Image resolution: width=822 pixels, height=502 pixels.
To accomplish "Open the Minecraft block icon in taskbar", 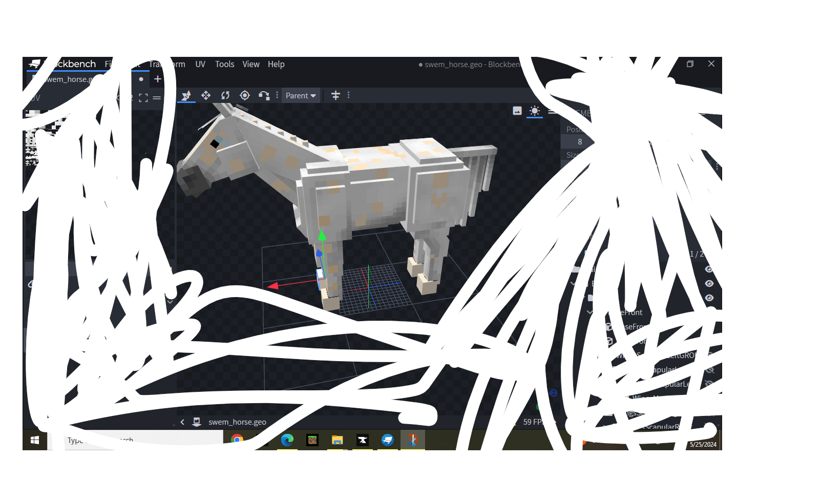I will pos(312,440).
